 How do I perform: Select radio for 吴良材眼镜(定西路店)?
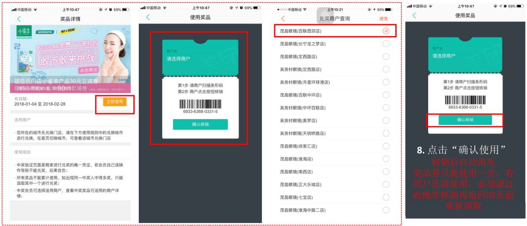(386, 69)
